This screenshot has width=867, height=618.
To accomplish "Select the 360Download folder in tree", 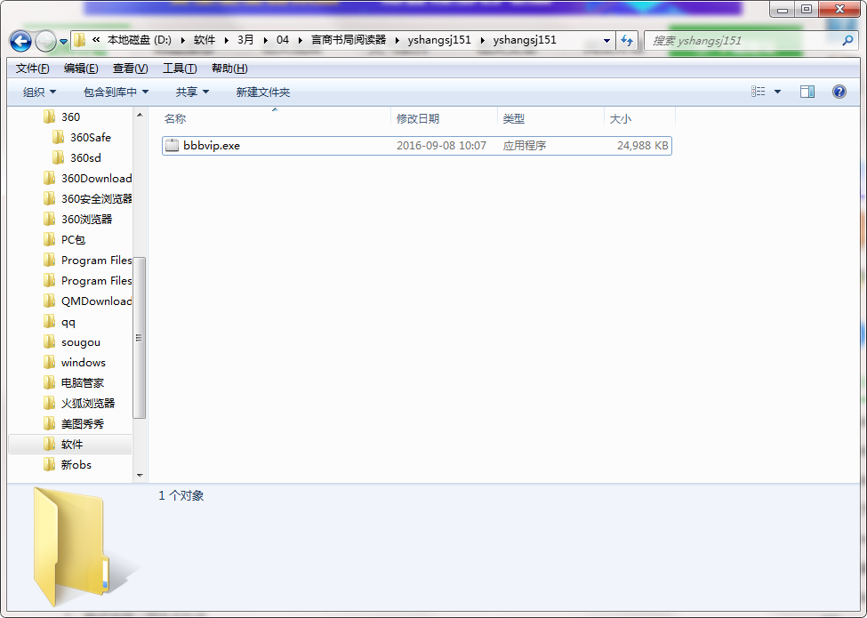I will point(96,178).
